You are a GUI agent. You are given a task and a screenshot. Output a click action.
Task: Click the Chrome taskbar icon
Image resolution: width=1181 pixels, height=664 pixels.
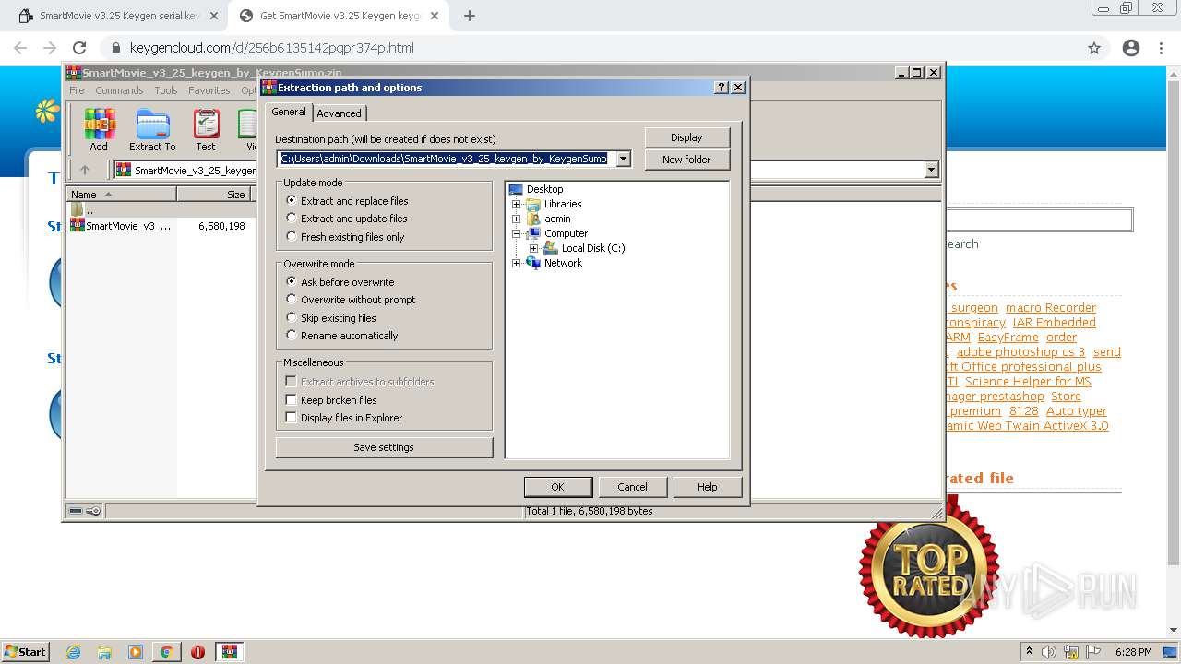point(166,652)
